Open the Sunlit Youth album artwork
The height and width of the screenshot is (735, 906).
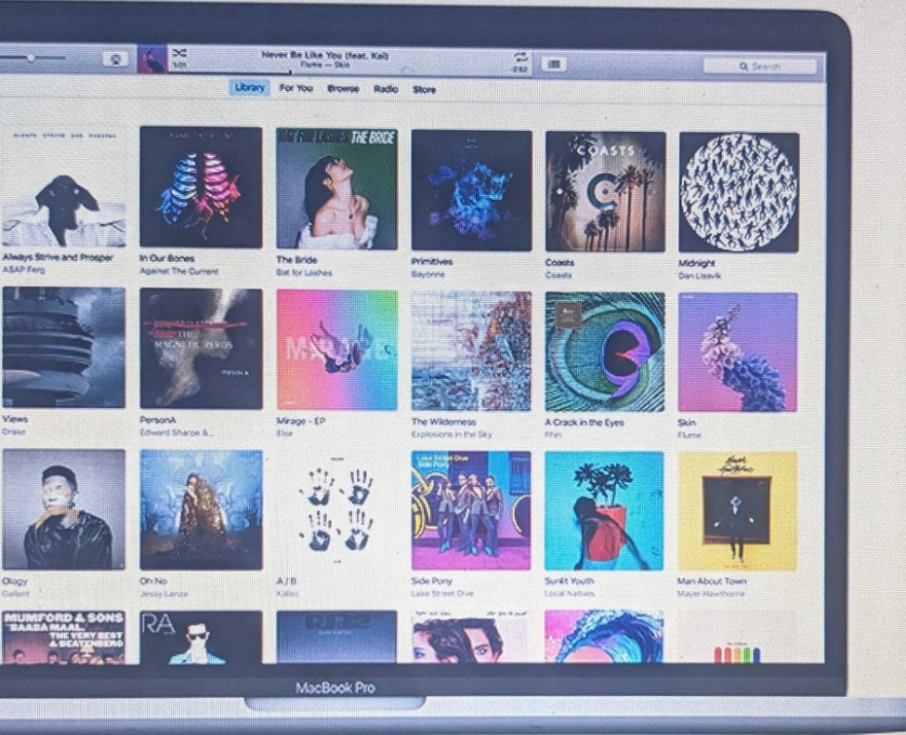click(604, 511)
